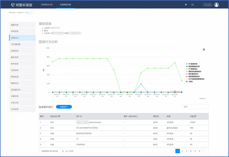Viewport: 229px width, 157px height.
Task: Expand the 全部类型 filter dropdown
Action: click(x=64, y=107)
